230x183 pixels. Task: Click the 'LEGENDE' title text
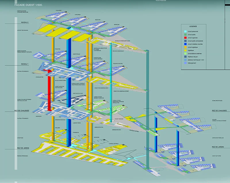[193, 27]
